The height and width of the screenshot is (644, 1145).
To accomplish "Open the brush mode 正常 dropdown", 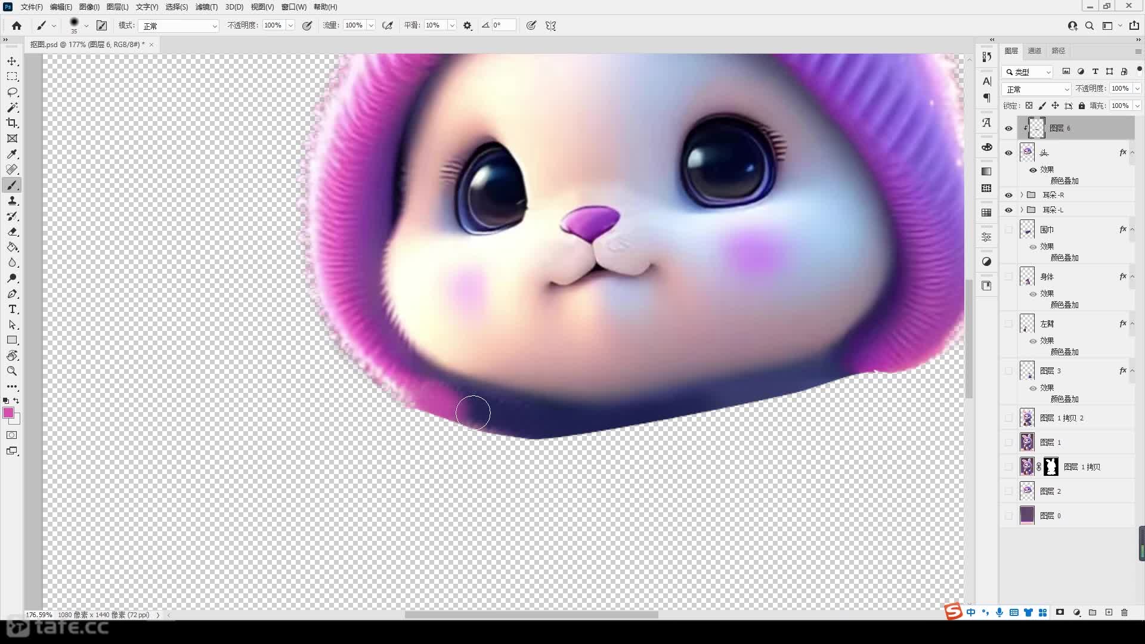I will click(179, 26).
